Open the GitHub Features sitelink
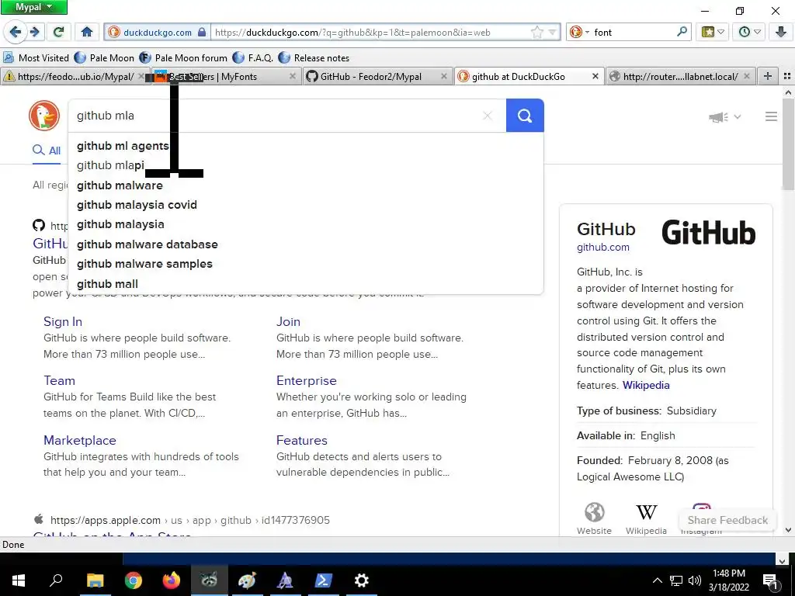Screen dimensions: 795x596 [302, 441]
